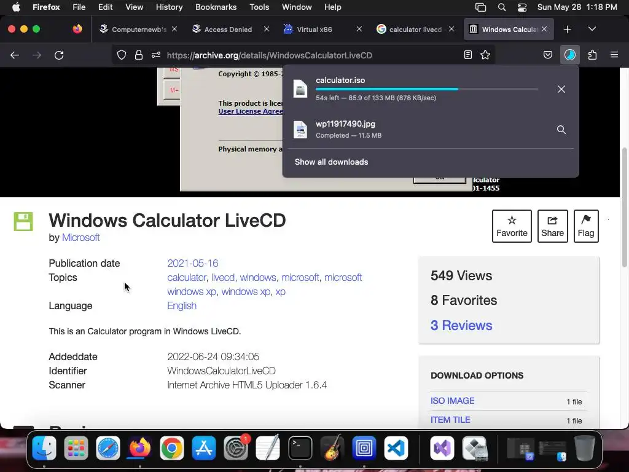Click the green floppy software icon

(23, 221)
